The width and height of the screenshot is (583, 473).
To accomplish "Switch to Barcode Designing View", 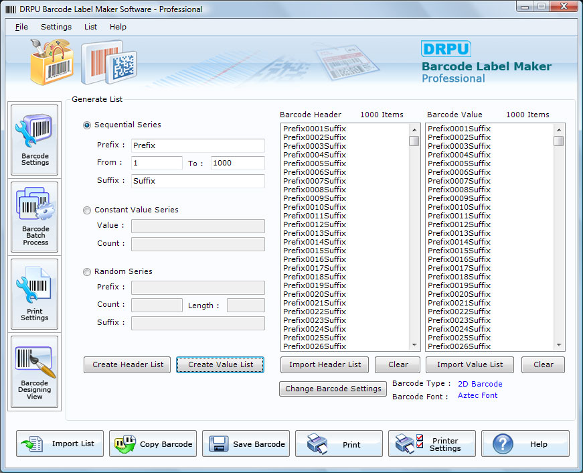I will pos(35,372).
